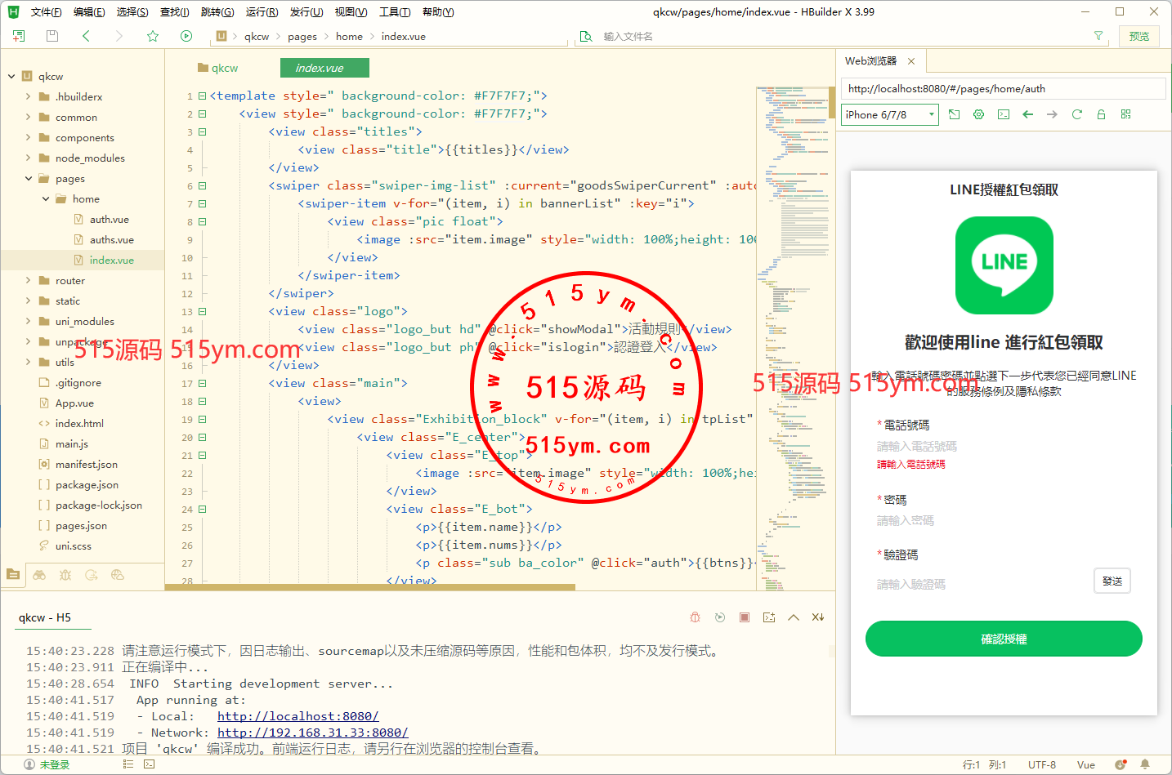Stop the running qkcw console task
Screen dimensions: 1172x775
pyautogui.click(x=745, y=617)
